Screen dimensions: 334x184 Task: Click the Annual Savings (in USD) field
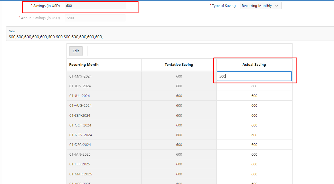(x=95, y=18)
